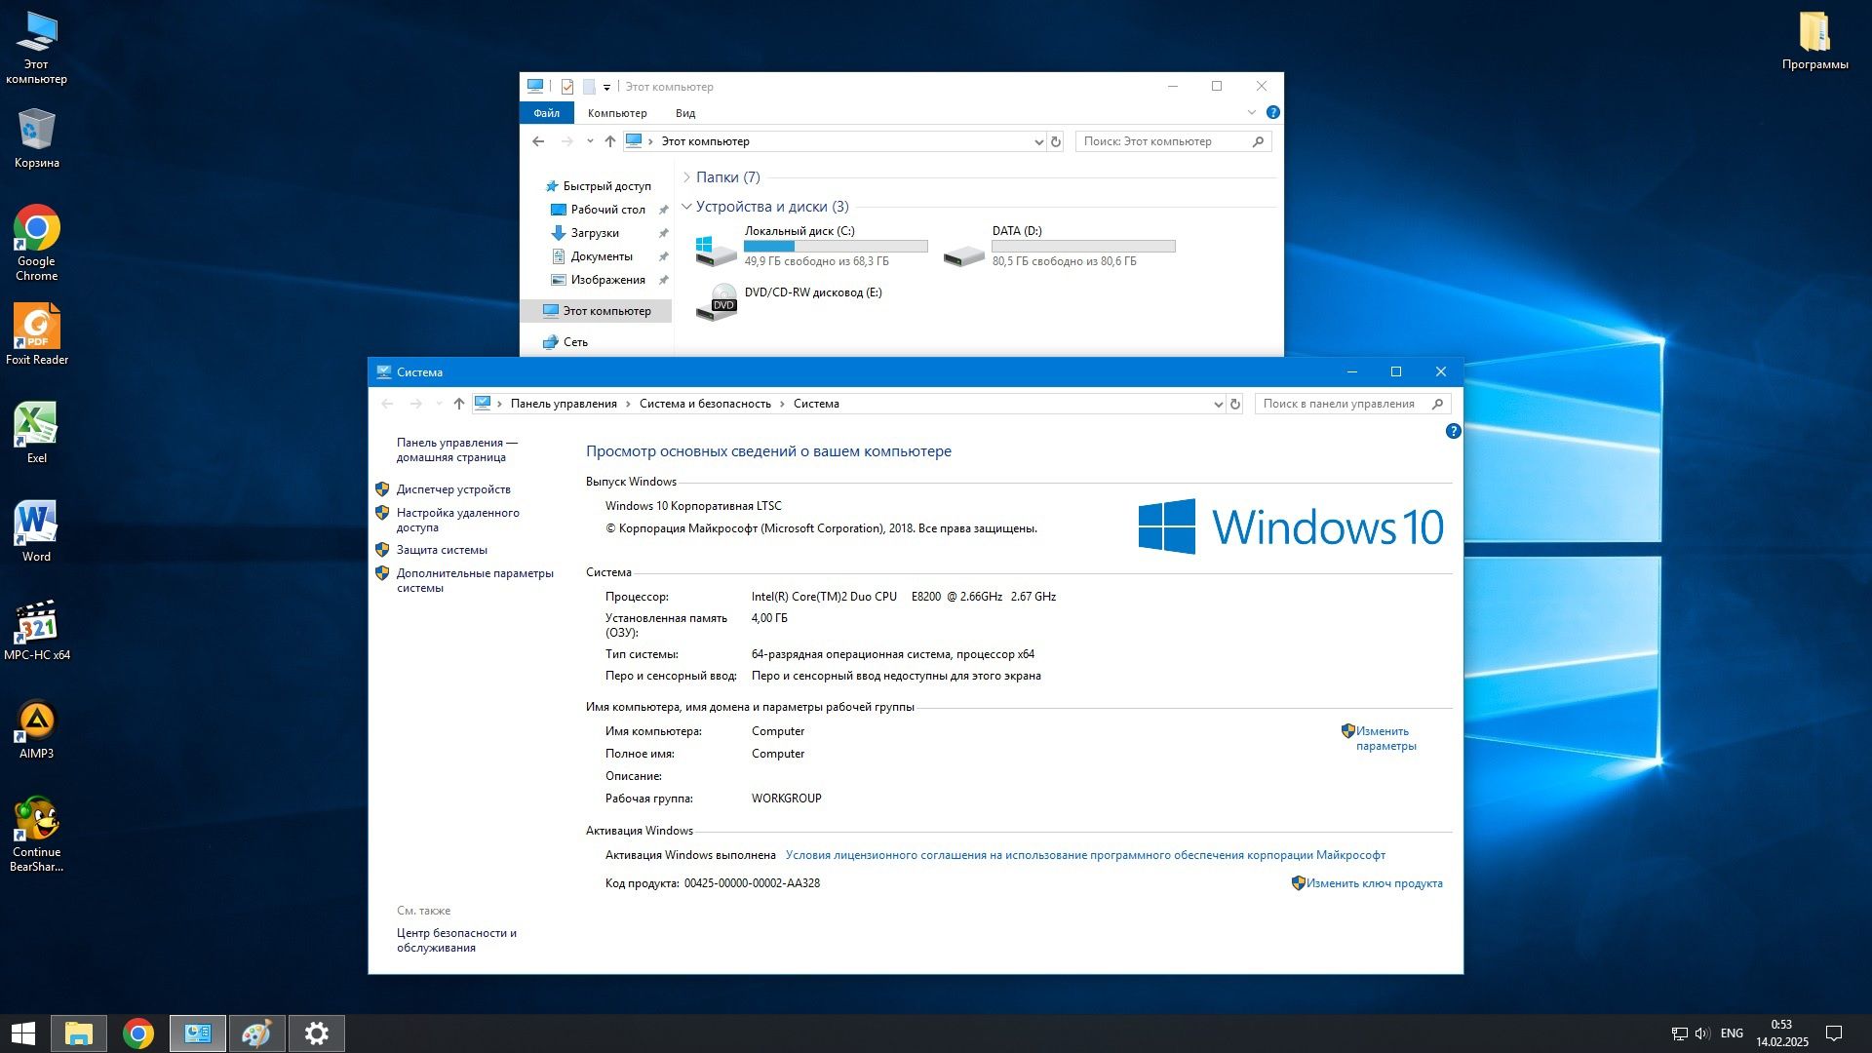This screenshot has width=1872, height=1053.
Task: Refresh the Система window address bar
Action: pyautogui.click(x=1234, y=404)
